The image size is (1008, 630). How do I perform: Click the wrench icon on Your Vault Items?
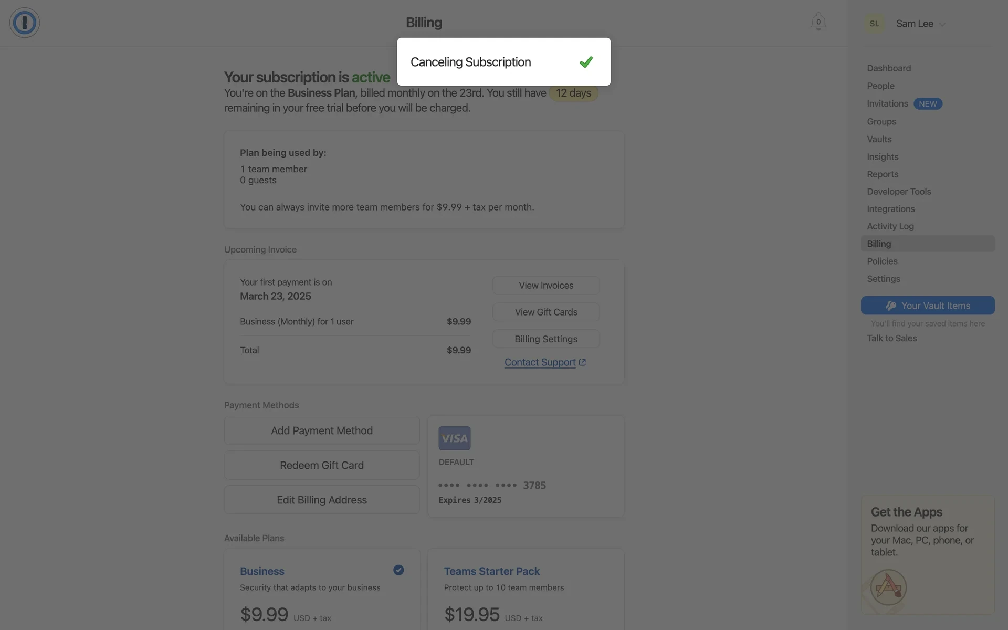pyautogui.click(x=890, y=306)
